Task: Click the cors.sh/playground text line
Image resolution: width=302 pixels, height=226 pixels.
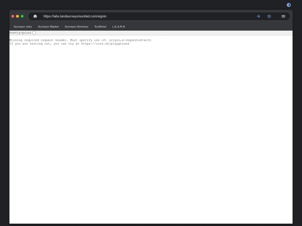Action: [x=69, y=44]
